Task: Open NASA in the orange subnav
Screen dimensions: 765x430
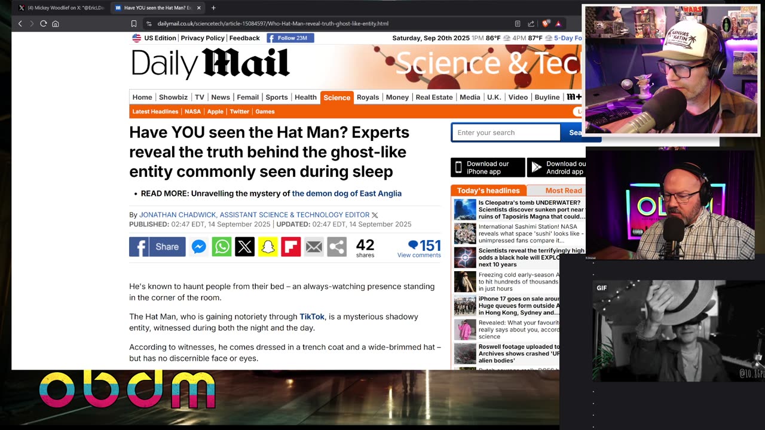Action: tap(192, 112)
